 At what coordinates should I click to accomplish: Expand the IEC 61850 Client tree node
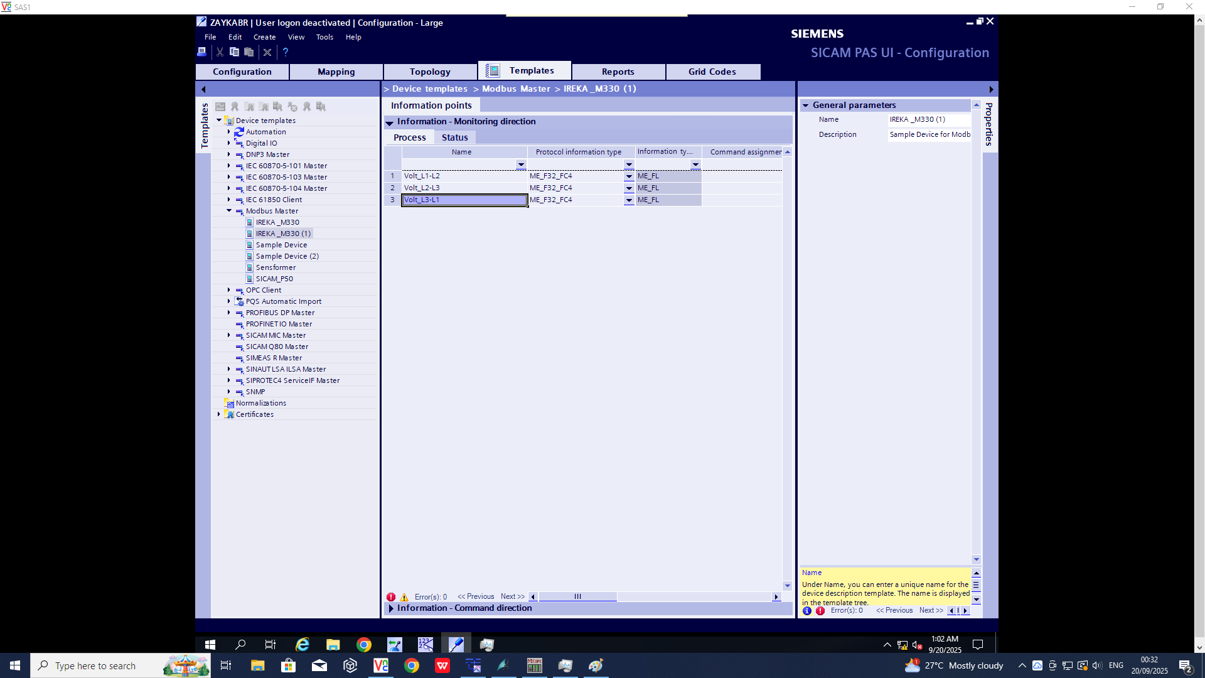coord(229,200)
